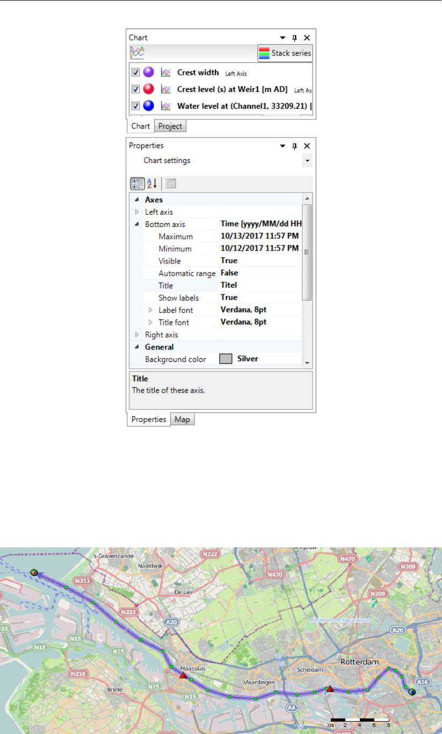Click red triangle structure south of Schiedam

point(330,688)
